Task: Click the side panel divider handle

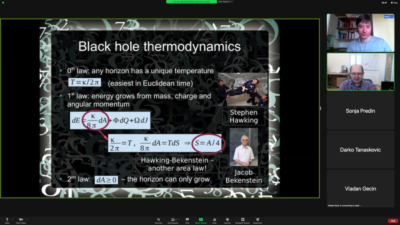Action: pos(320,108)
